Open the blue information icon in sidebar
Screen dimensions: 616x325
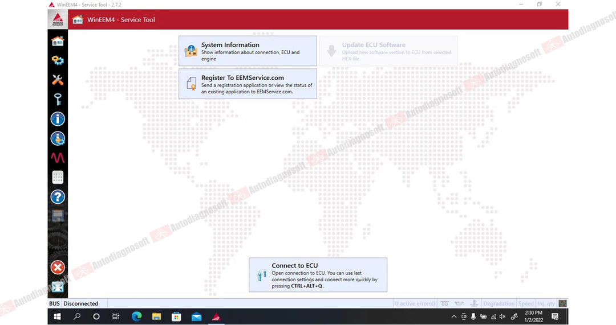[58, 119]
